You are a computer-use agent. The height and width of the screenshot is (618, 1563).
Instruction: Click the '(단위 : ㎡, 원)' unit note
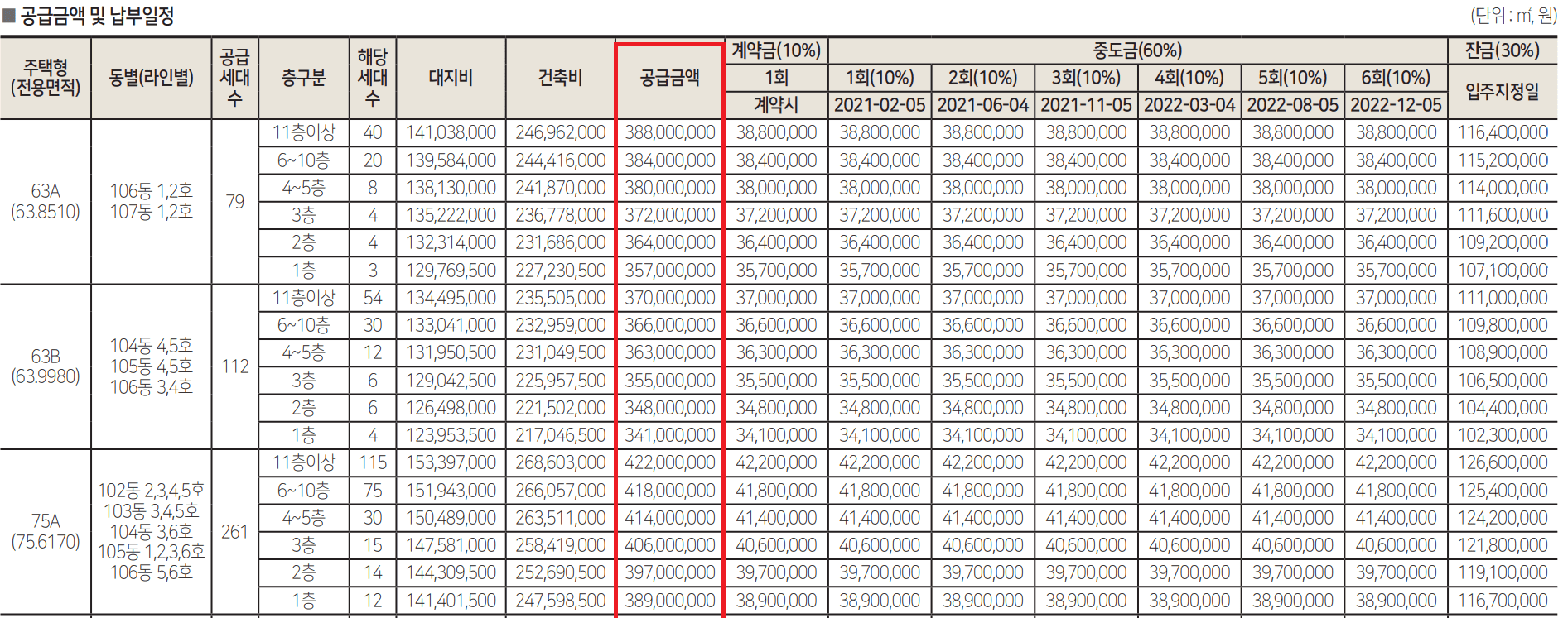1513,16
